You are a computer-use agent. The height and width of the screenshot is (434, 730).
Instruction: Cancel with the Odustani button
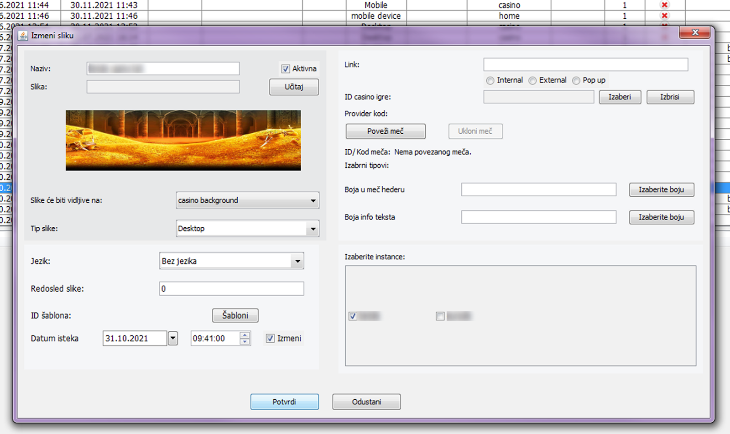coord(366,402)
